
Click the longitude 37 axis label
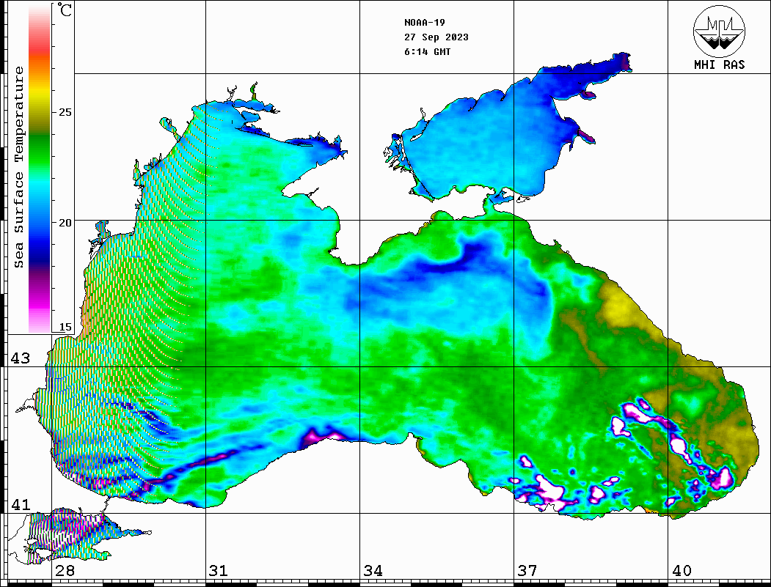click(x=527, y=571)
